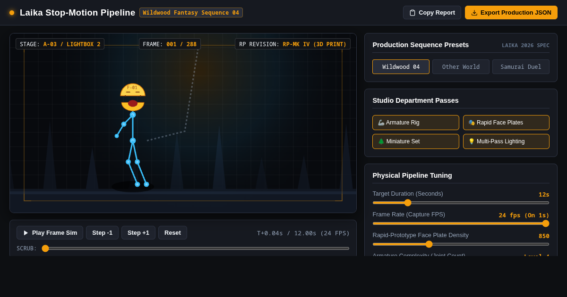Start the Play Frame Sim

tap(50, 233)
